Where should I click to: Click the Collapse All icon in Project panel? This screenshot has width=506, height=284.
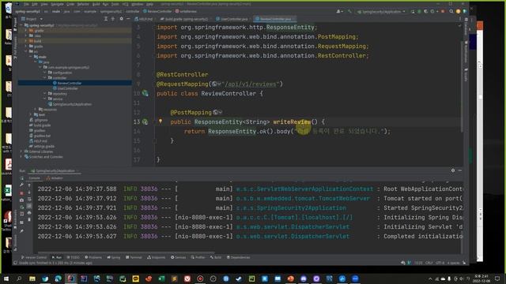pos(112,19)
